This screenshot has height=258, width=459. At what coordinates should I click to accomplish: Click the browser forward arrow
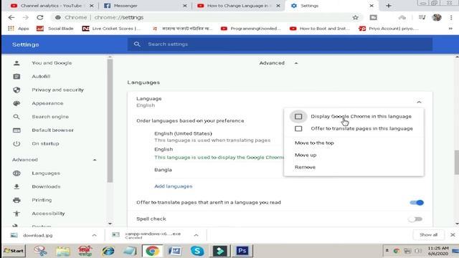26,17
